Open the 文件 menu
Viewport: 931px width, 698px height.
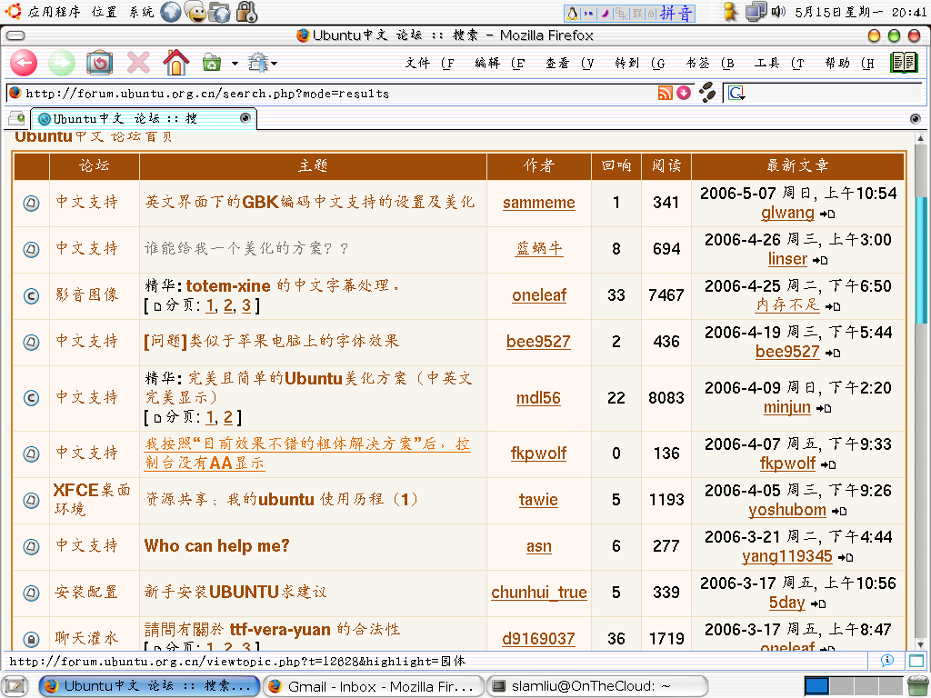(x=429, y=63)
